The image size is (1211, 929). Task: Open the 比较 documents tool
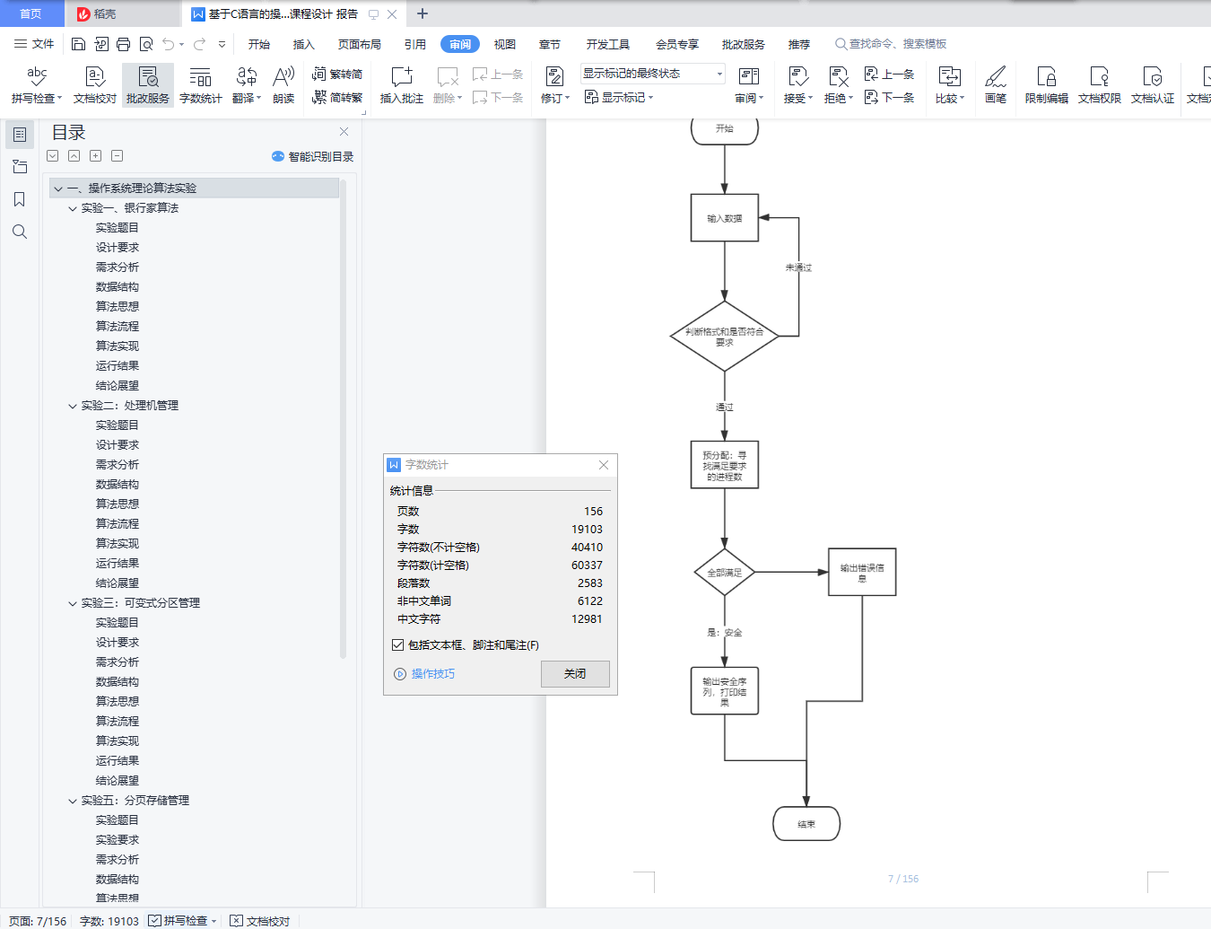tap(949, 85)
